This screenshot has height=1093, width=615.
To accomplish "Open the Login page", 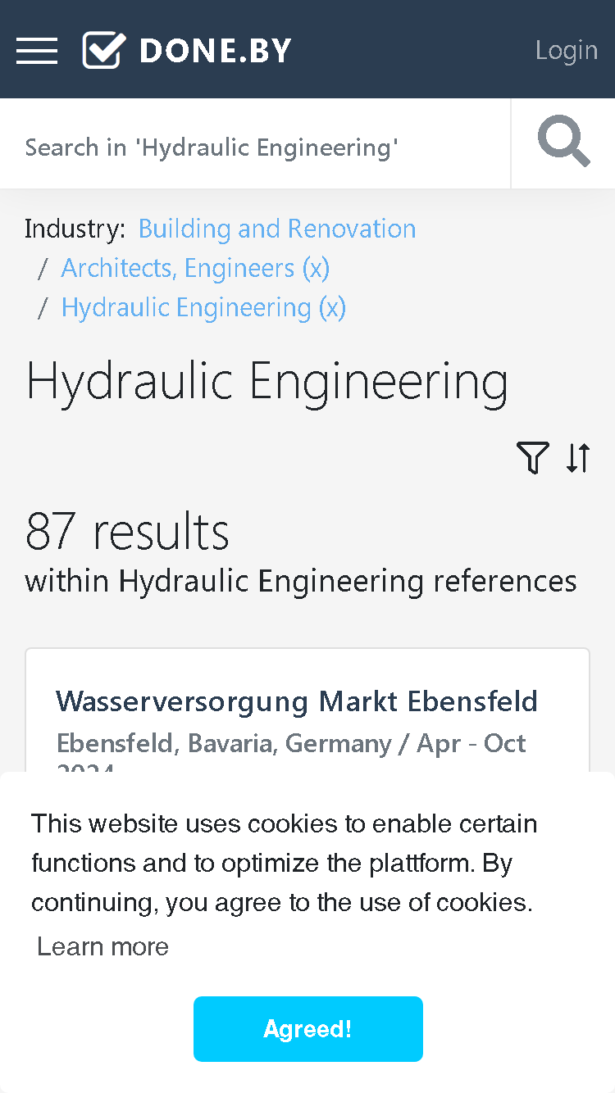I will pyautogui.click(x=567, y=50).
